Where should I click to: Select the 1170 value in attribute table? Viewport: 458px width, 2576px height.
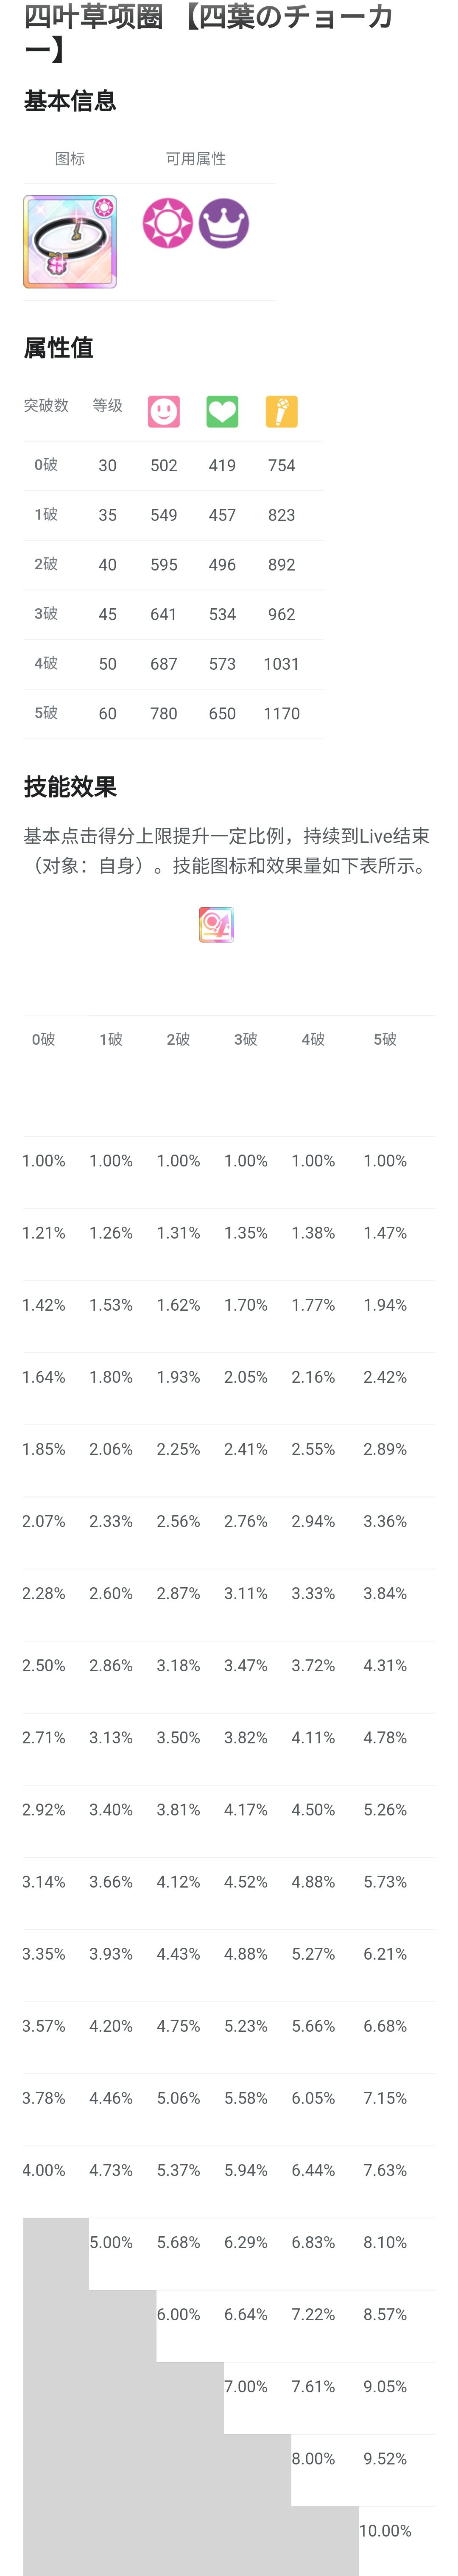(x=281, y=713)
